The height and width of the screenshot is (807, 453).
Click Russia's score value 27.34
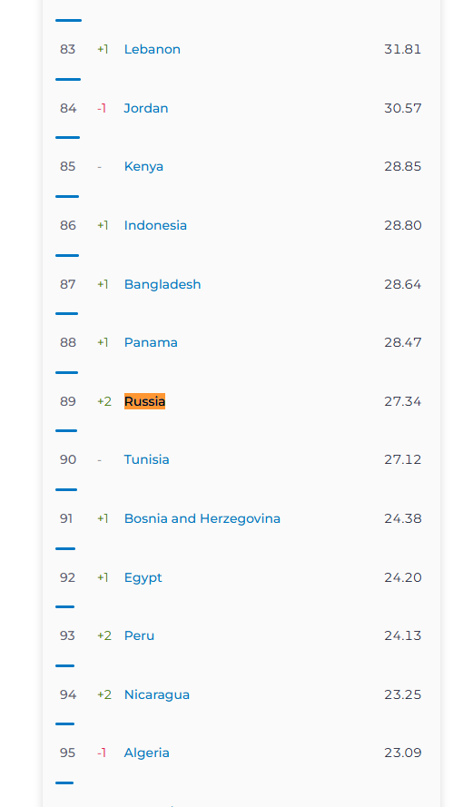click(x=402, y=401)
